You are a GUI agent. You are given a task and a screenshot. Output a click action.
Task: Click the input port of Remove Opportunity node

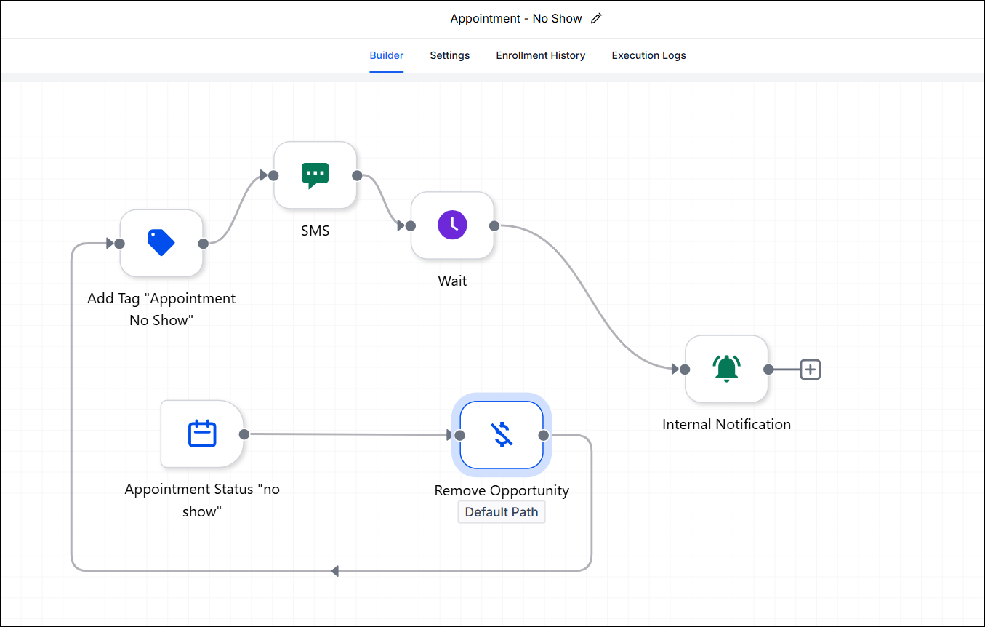(459, 436)
